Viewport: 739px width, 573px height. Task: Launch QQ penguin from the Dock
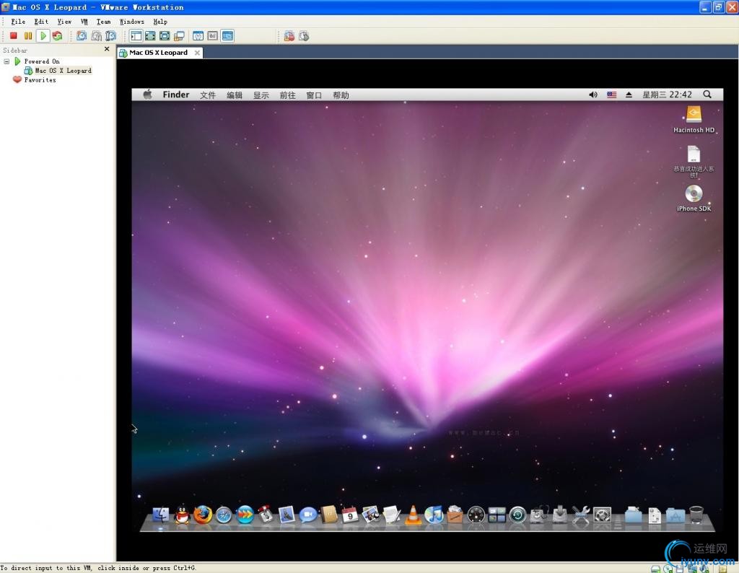click(x=182, y=515)
